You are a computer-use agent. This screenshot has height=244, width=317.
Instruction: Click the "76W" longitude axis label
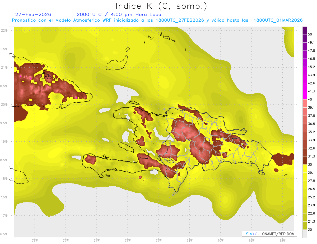(35, 241)
